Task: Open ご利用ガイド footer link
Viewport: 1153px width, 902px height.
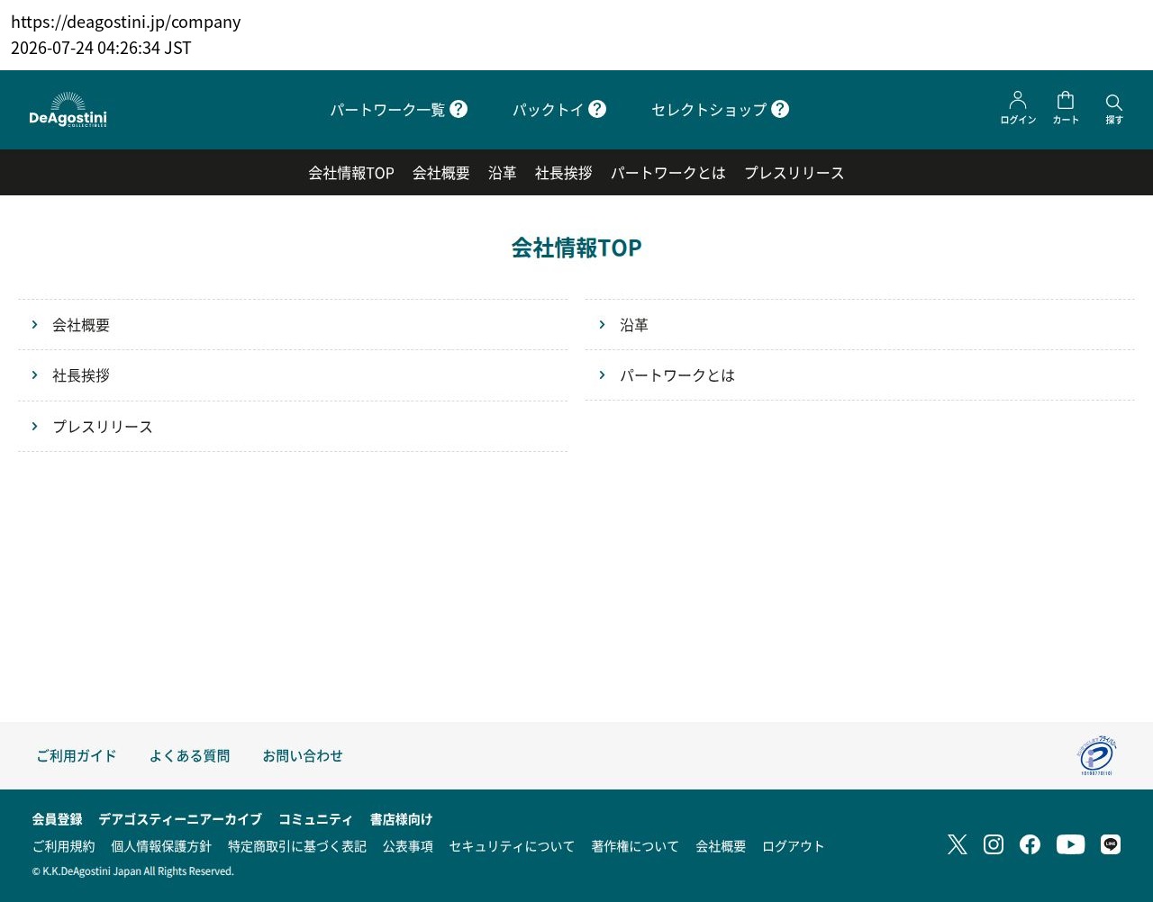Action: [77, 756]
